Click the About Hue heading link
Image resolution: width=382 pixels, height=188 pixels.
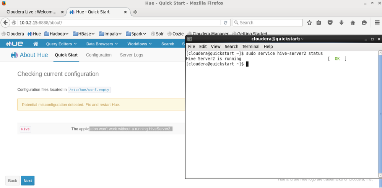(x=29, y=55)
